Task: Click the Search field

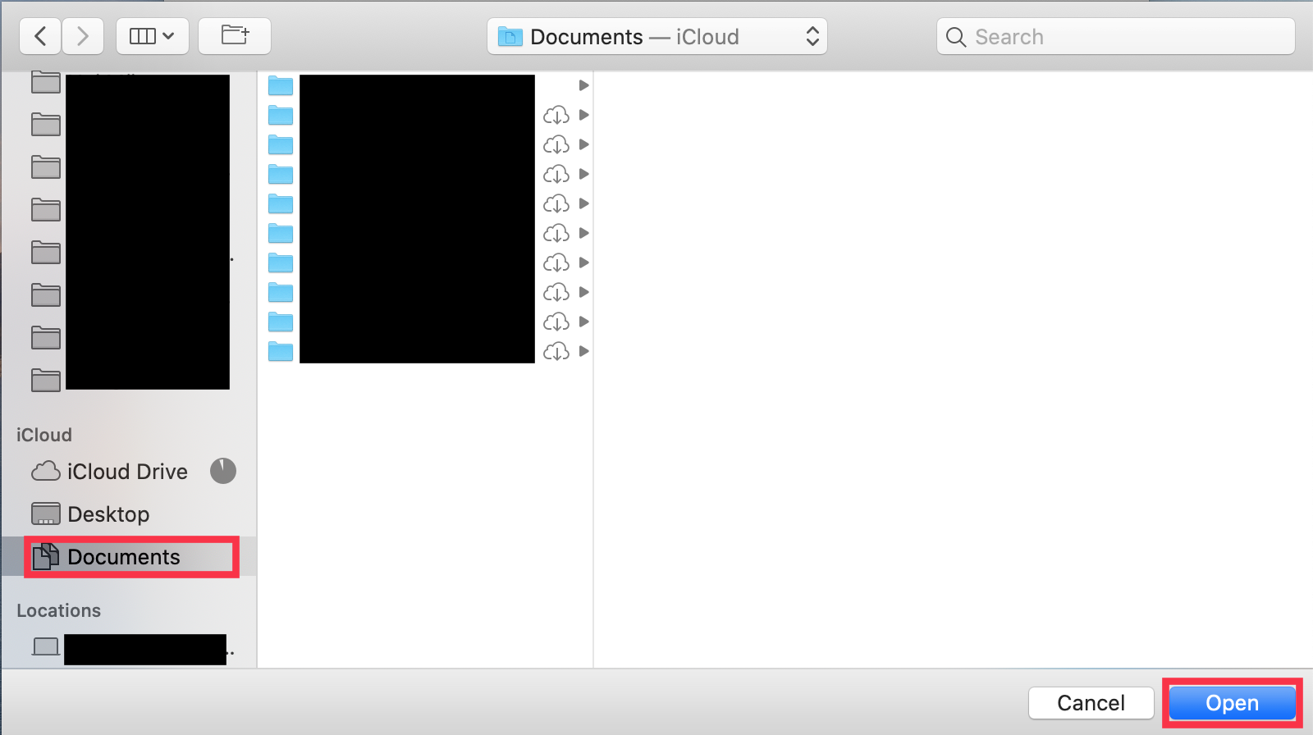Action: (1116, 37)
